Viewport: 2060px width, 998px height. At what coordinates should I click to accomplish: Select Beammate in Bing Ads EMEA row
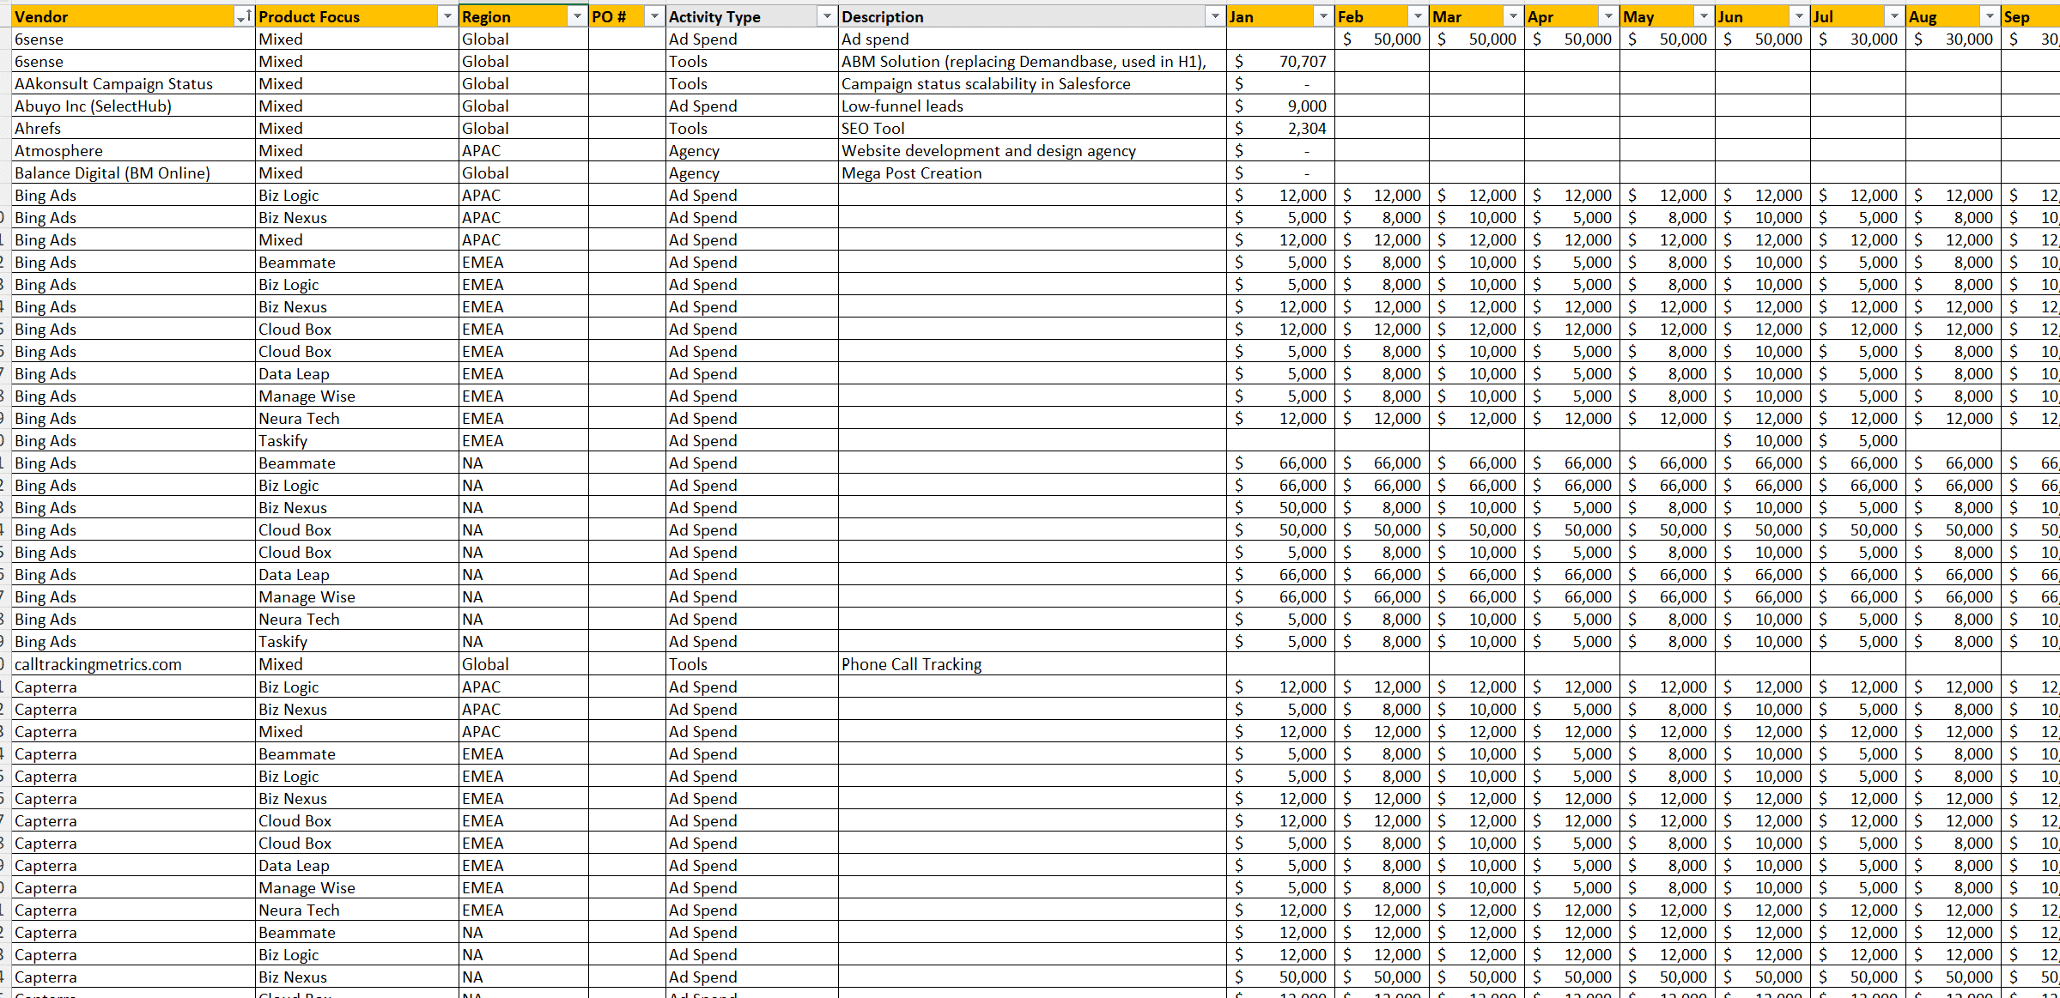[357, 262]
